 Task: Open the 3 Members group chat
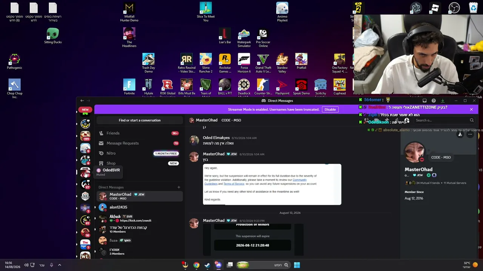pos(140,251)
